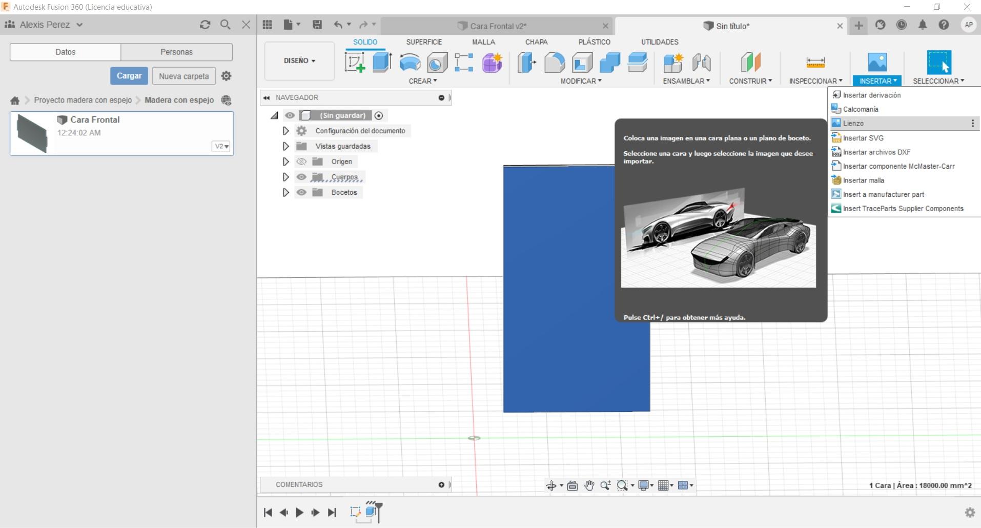Expand the Origen node
The image size is (981, 528).
click(x=285, y=161)
